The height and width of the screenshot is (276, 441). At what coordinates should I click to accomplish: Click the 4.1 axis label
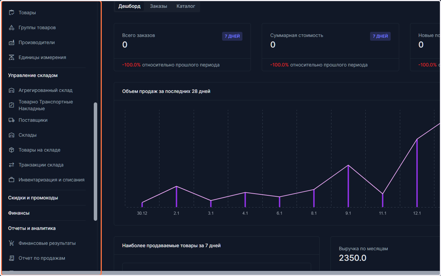(x=245, y=213)
